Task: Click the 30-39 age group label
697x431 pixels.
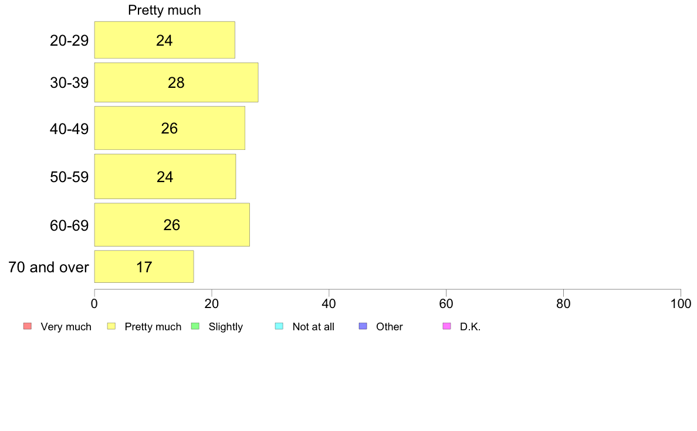Action: pyautogui.click(x=69, y=83)
